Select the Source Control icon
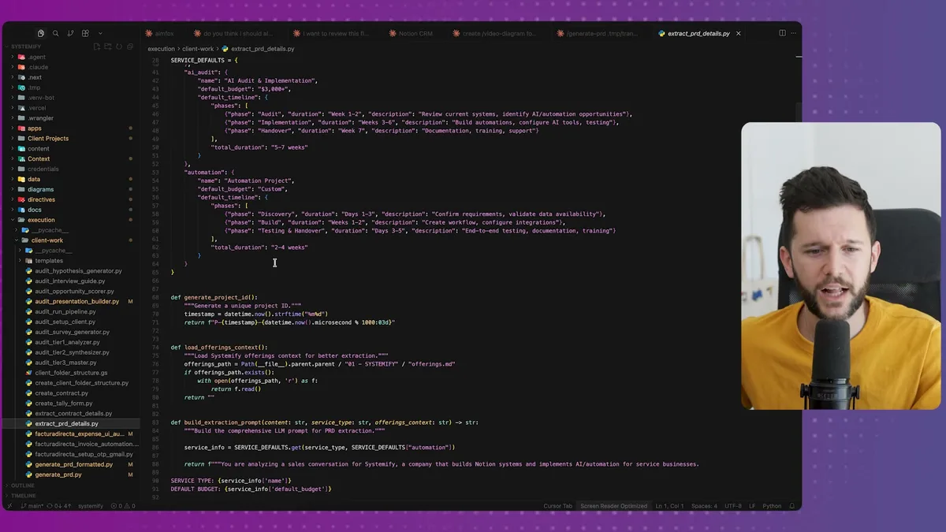Image resolution: width=946 pixels, height=532 pixels. click(70, 33)
